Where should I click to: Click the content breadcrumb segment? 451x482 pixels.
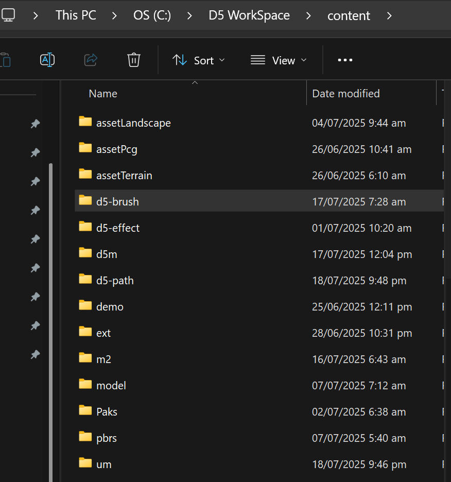(x=349, y=15)
